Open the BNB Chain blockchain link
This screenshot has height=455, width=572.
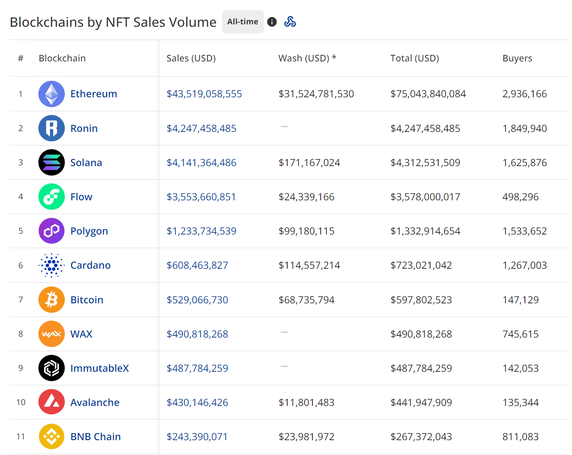coord(96,436)
